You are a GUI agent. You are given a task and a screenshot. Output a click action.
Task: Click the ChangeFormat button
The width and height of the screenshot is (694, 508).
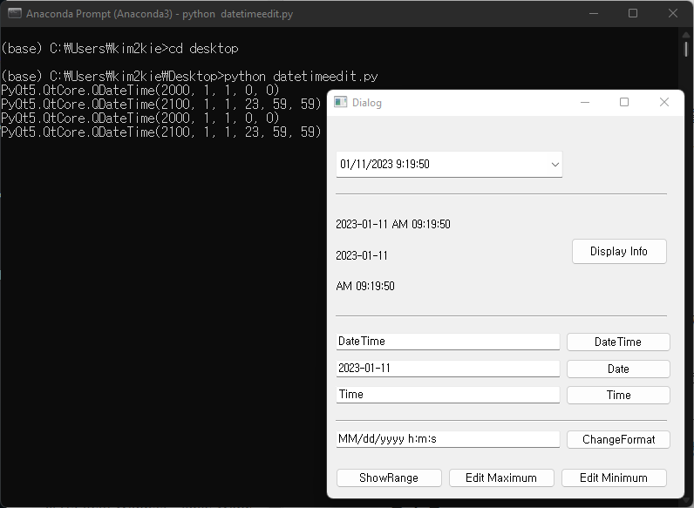point(618,439)
